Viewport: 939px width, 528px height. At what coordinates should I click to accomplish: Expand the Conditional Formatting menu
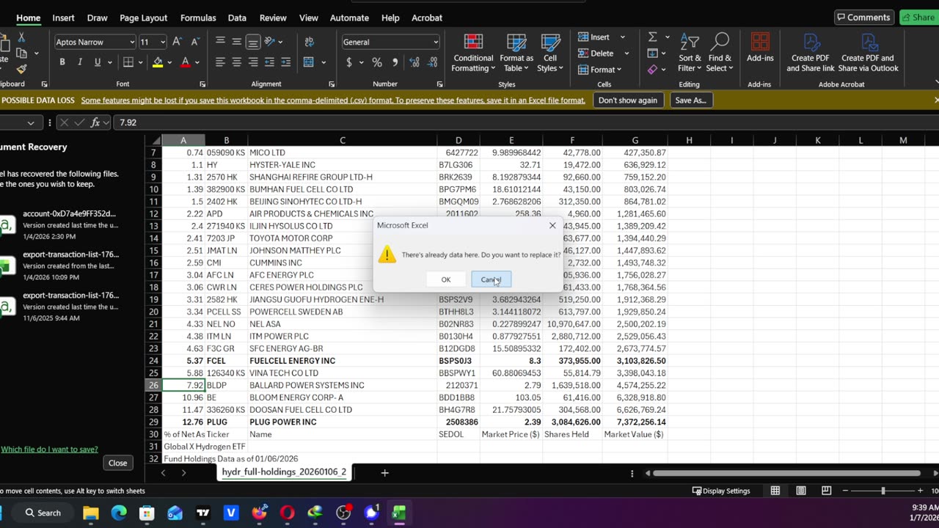click(x=473, y=53)
